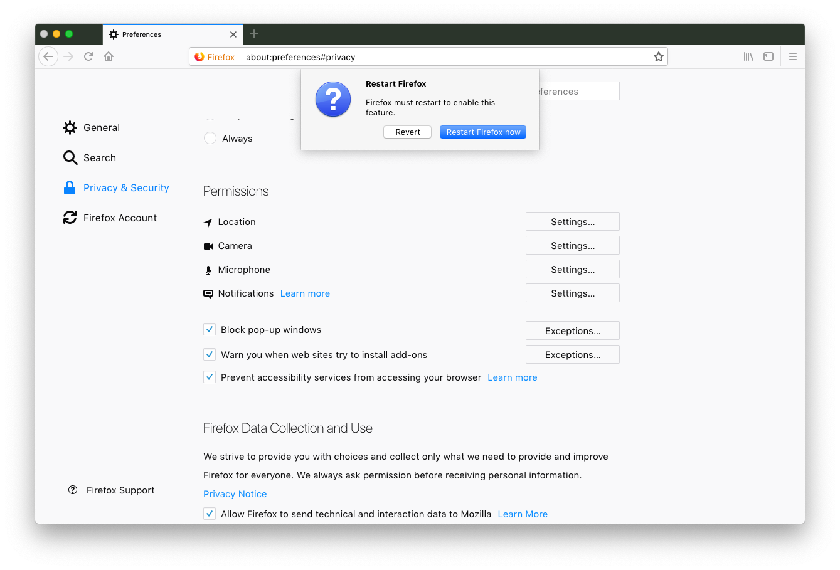
Task: Click Learn more about accessibility services
Action: click(513, 377)
